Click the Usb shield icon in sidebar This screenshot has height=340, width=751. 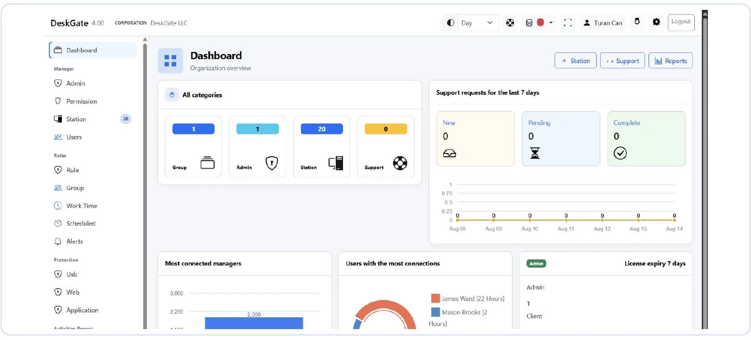coord(58,274)
